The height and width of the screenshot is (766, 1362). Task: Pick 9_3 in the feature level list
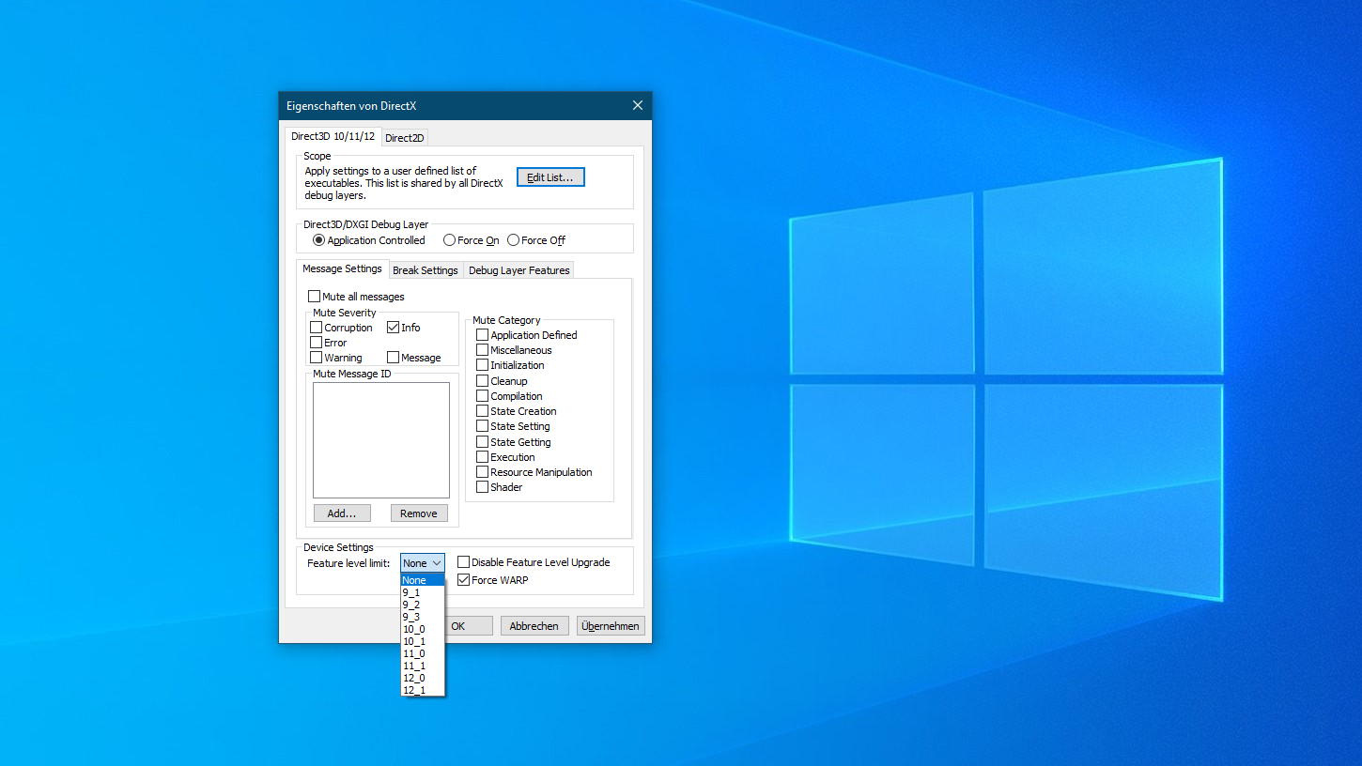point(411,617)
